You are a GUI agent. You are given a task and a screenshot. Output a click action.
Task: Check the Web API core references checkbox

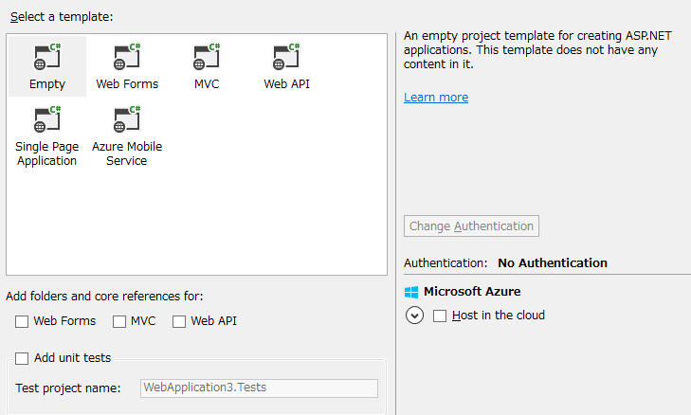click(x=179, y=321)
